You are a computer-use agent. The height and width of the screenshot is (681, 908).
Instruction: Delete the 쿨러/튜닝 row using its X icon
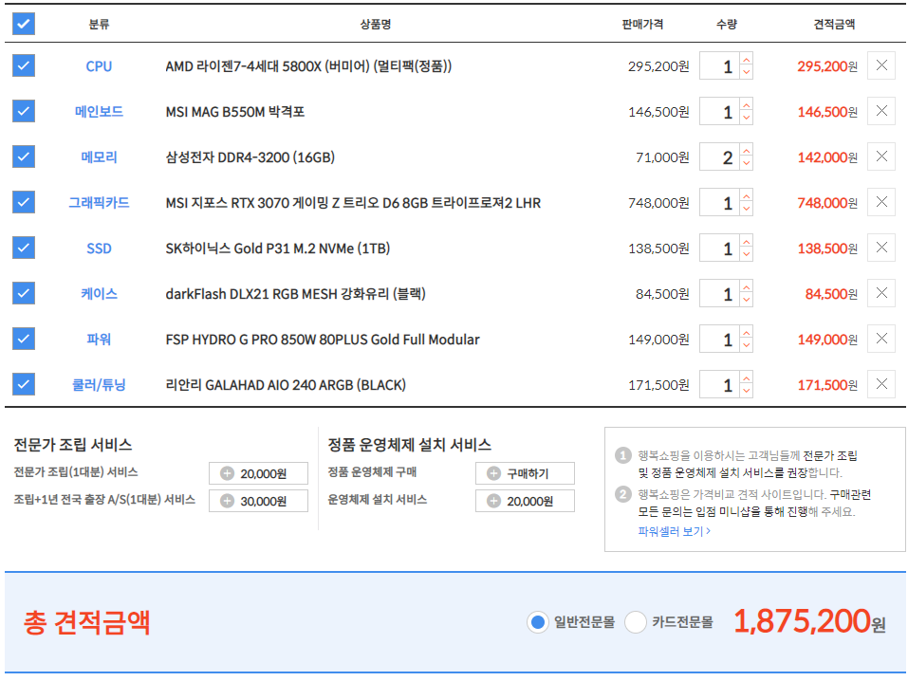point(881,384)
